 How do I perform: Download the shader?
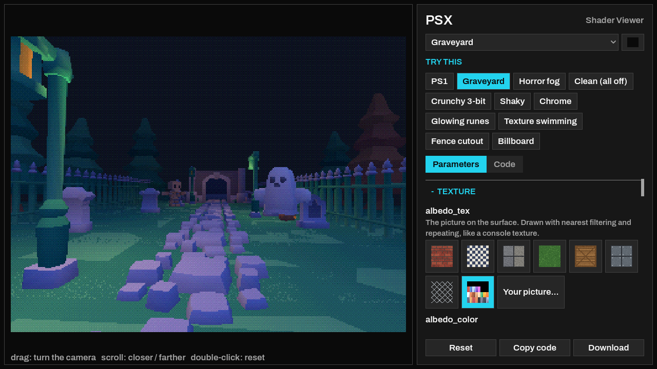click(609, 347)
